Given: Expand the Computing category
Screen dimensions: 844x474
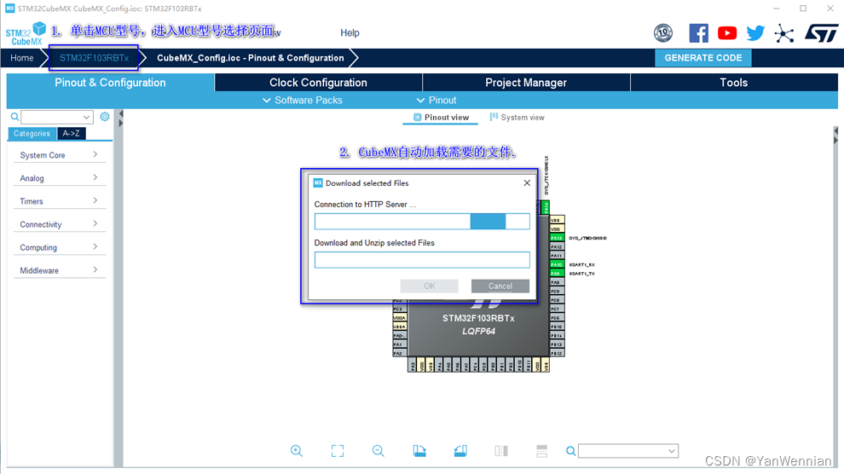Looking at the screenshot, I should click(59, 247).
